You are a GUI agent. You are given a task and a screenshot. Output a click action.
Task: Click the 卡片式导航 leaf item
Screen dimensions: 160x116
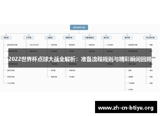coord(11,83)
